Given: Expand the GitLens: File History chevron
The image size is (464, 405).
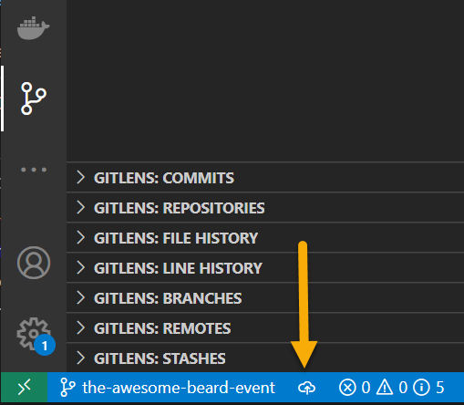Looking at the screenshot, I should pos(80,237).
